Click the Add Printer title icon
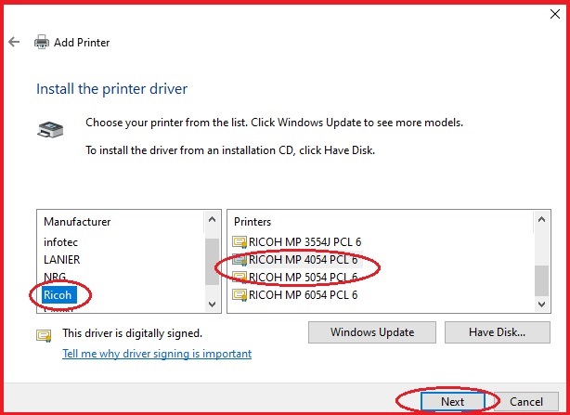The height and width of the screenshot is (415, 570). [x=42, y=42]
